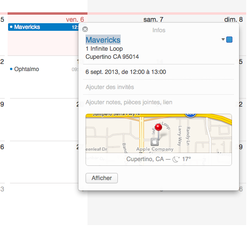Click the blue calendar color swatch
Screen dimensions: 250x226
coord(229,39)
